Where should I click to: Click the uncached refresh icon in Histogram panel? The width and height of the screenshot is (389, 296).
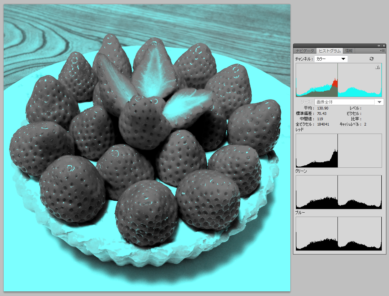(x=371, y=59)
